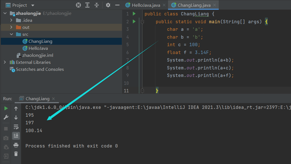
Task: Expand the .idea folder
Action: 11,20
